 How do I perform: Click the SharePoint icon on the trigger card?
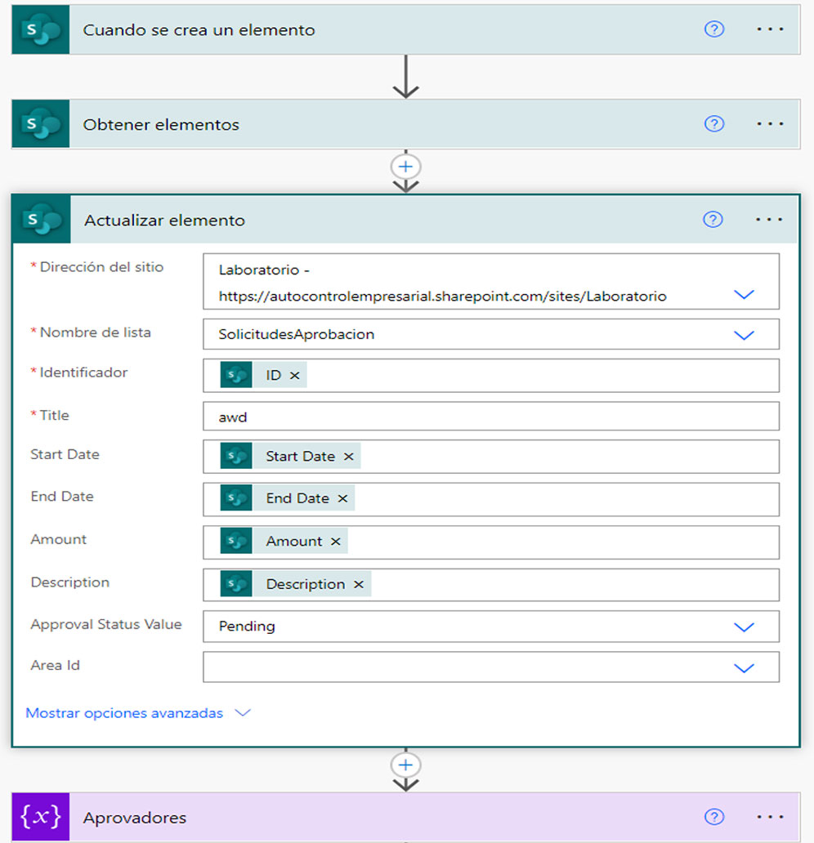(x=39, y=29)
